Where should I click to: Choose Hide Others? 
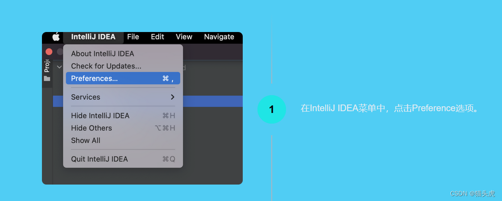tap(123, 128)
